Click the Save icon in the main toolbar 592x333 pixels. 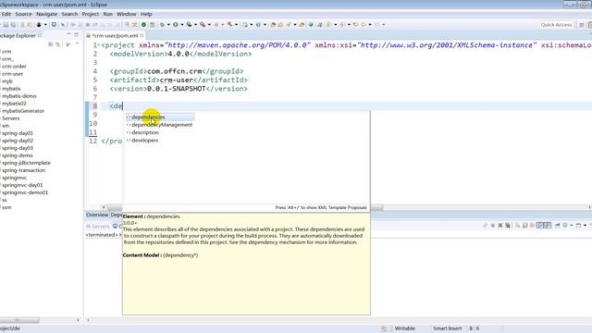tap(6, 25)
